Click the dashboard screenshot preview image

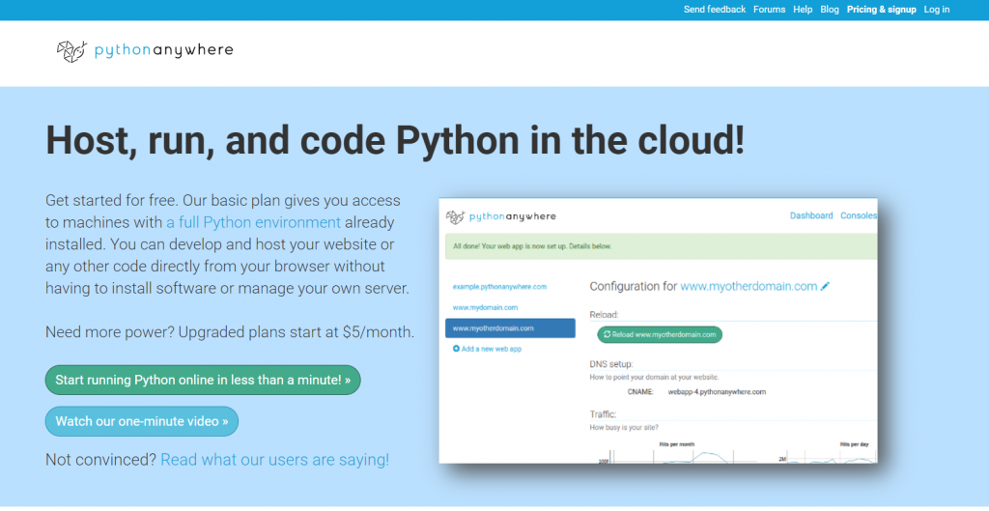coord(658,330)
